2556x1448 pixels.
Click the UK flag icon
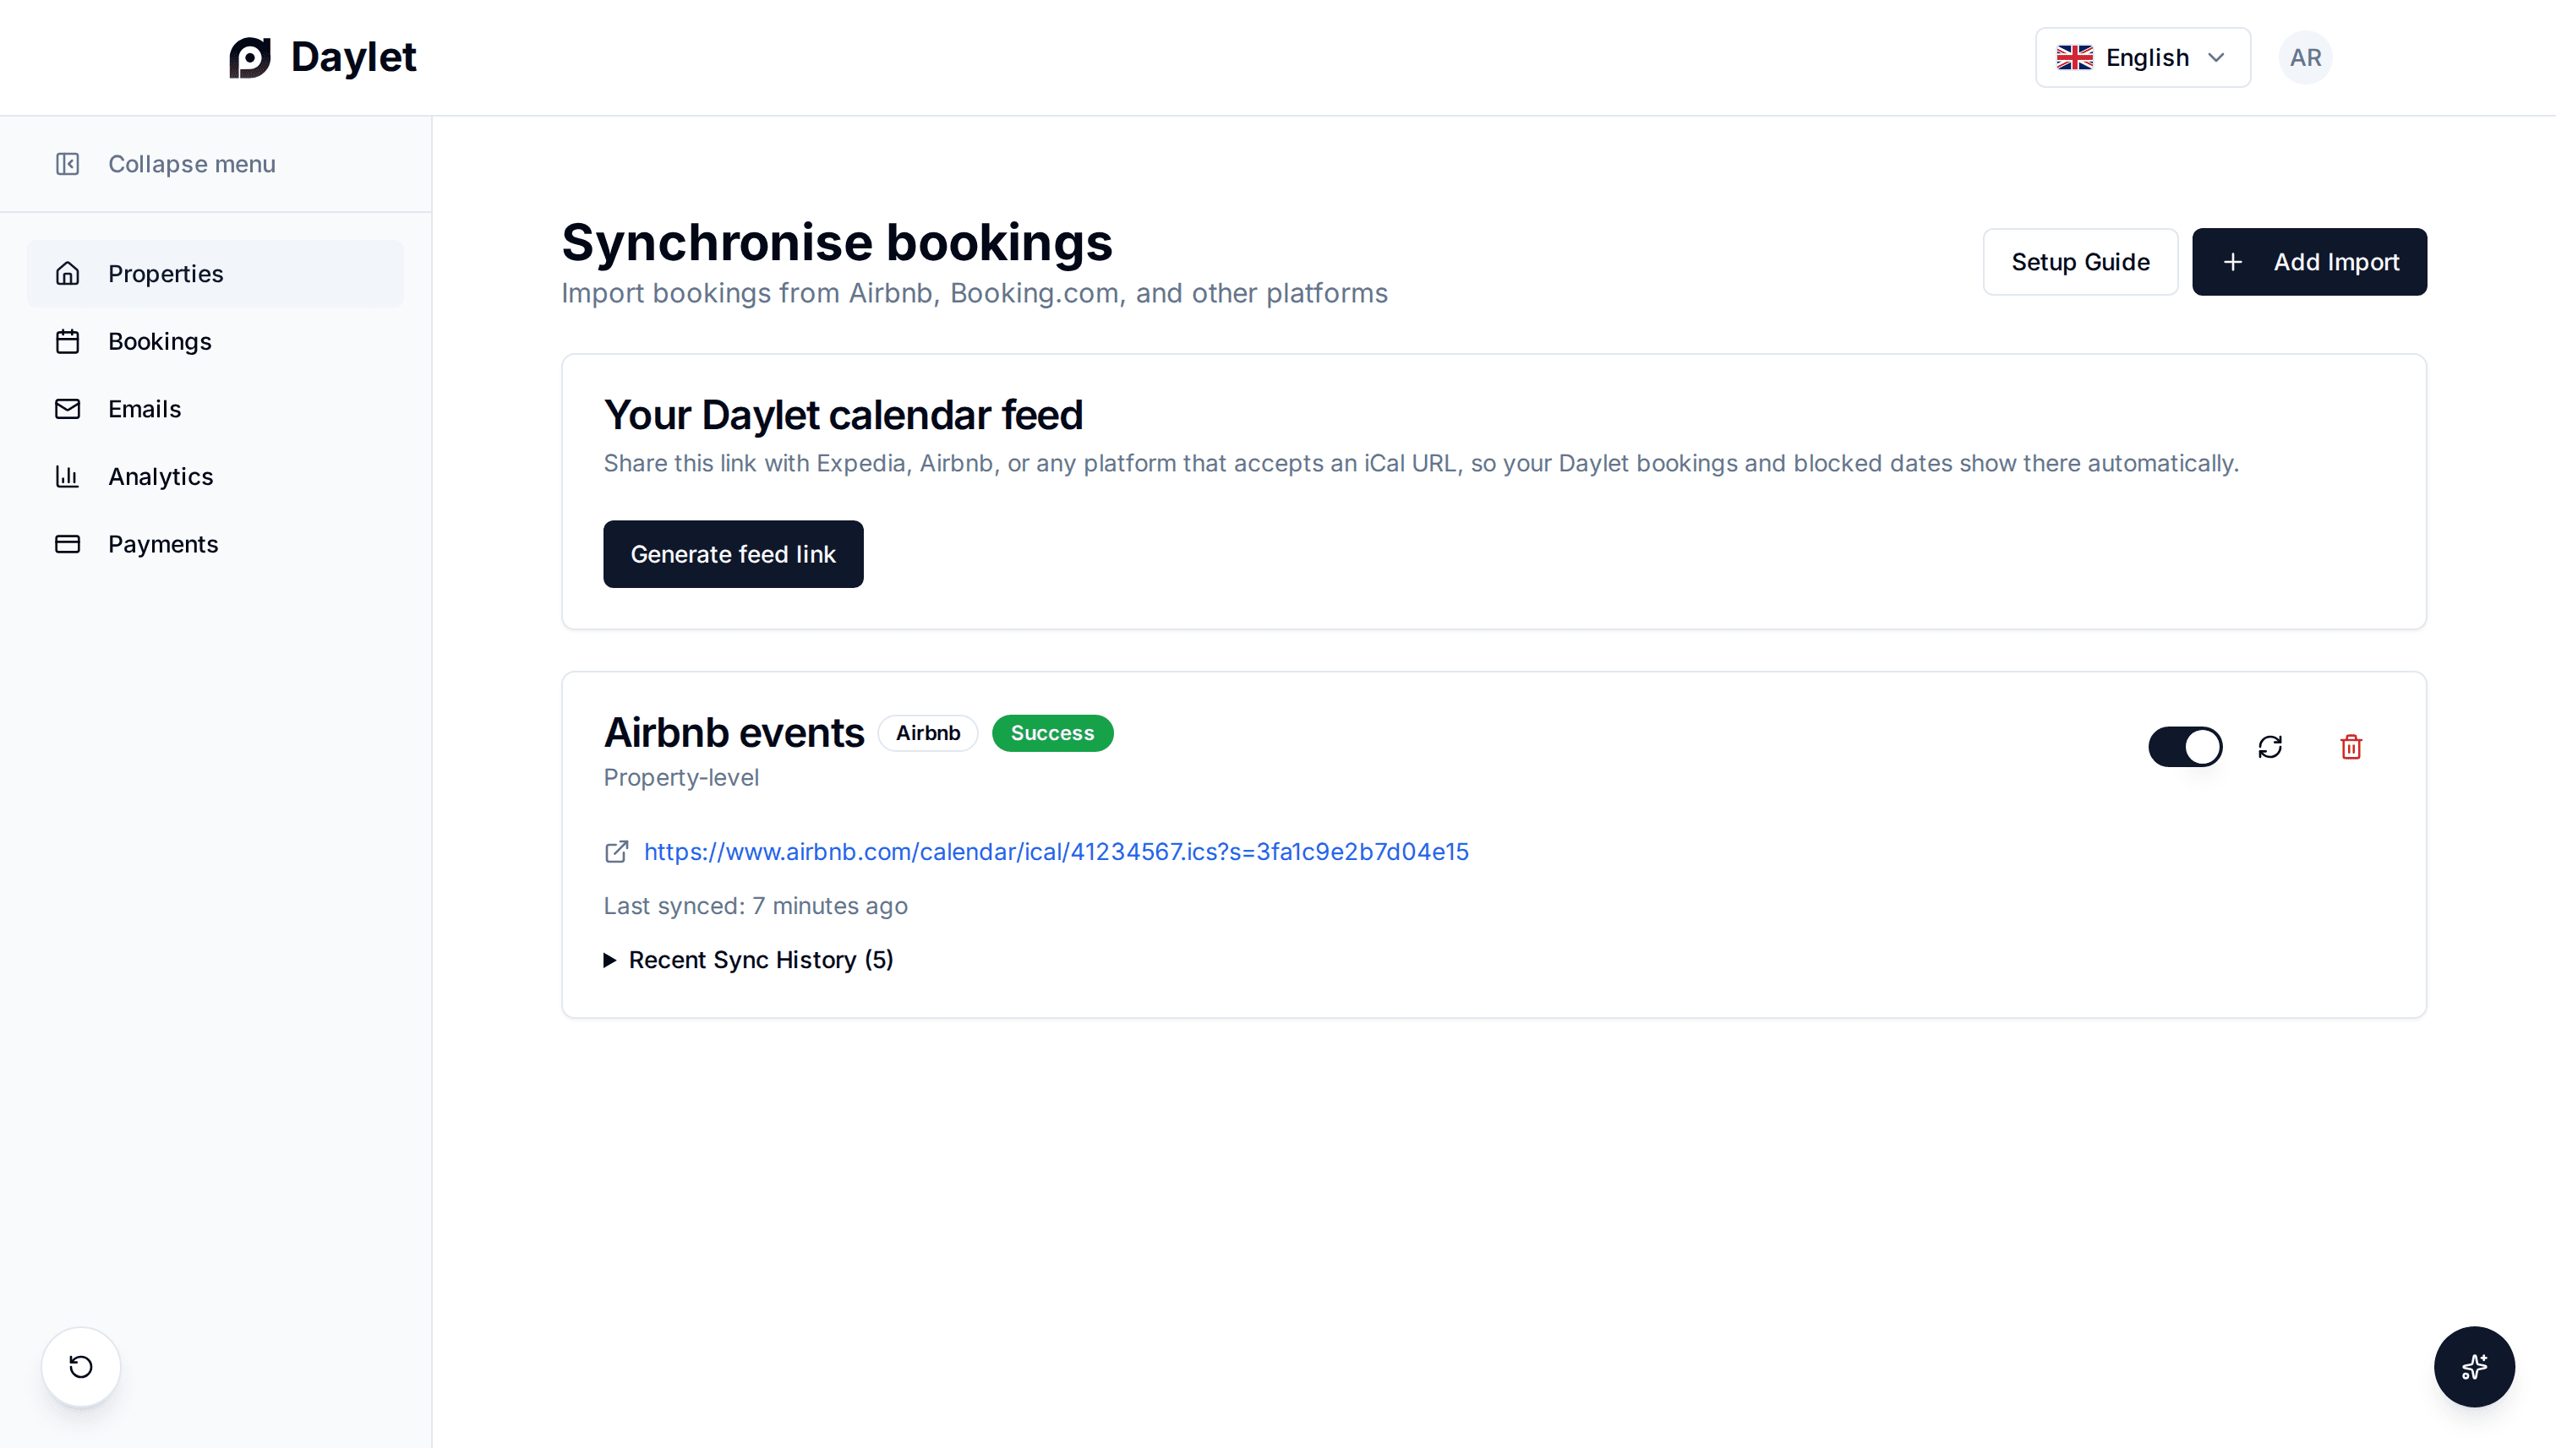pyautogui.click(x=2074, y=57)
